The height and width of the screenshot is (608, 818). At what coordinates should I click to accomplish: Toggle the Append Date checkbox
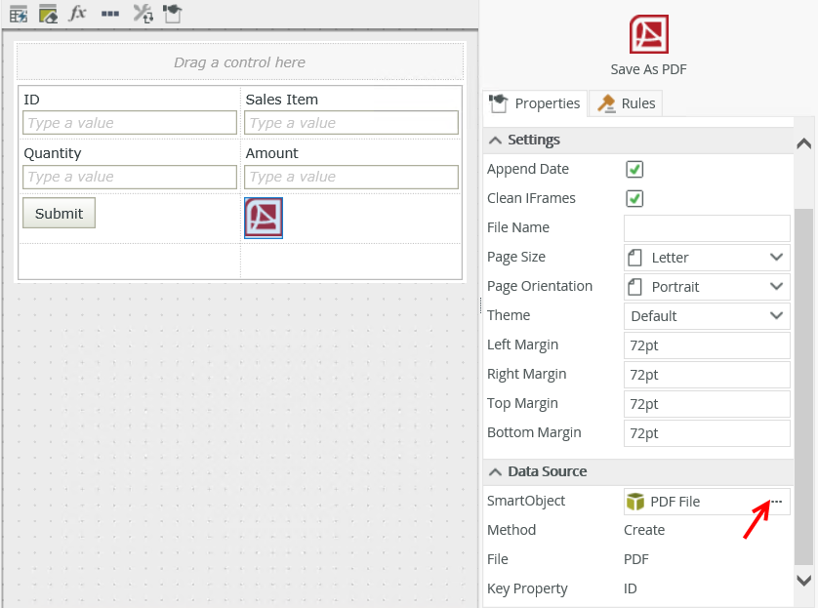(x=634, y=170)
